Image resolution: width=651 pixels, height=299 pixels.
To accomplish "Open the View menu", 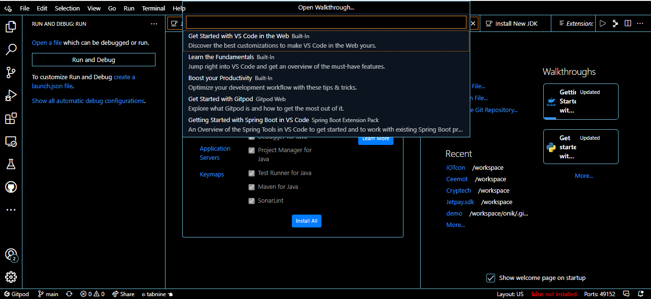I will coord(94,8).
